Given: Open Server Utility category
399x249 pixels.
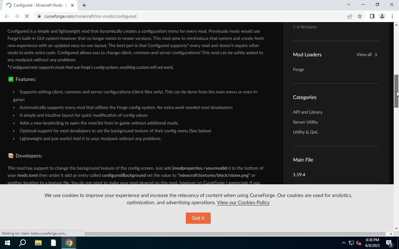Looking at the screenshot, I should pyautogui.click(x=305, y=122).
